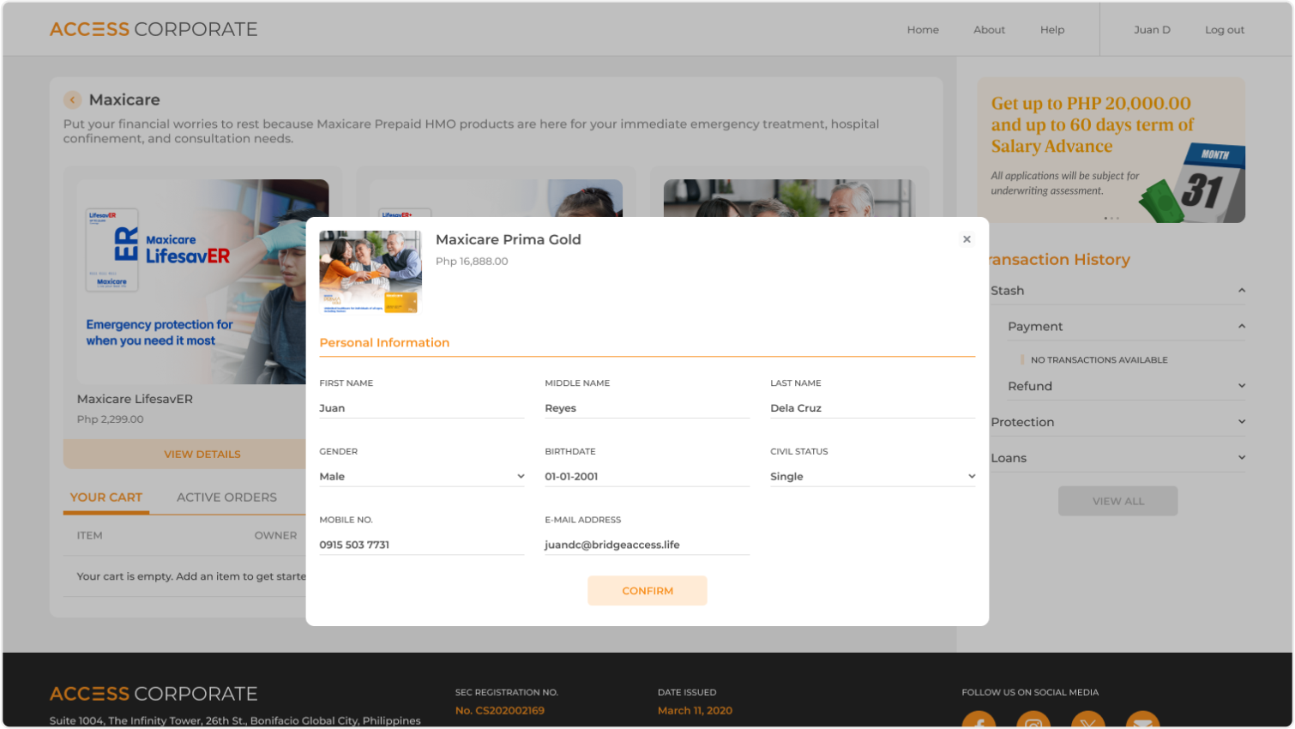Viewport: 1295px width, 729px height.
Task: Click the Birthdate field
Action: (x=647, y=476)
